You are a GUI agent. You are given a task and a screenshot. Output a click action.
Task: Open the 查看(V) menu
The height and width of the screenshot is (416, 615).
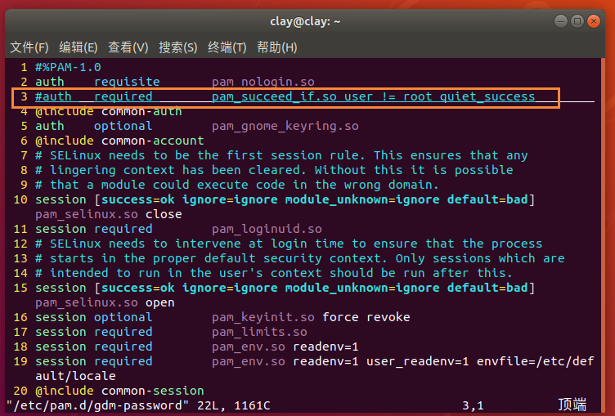(128, 47)
